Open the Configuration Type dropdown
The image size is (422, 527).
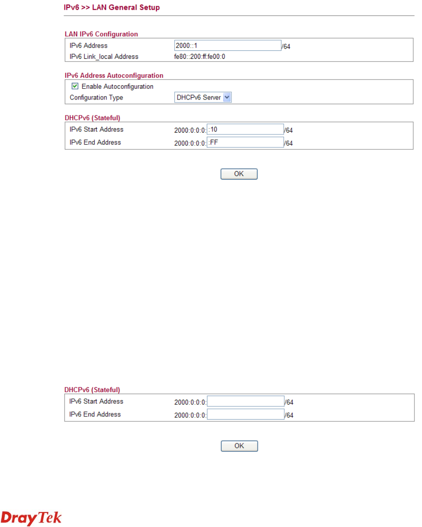[x=203, y=98]
